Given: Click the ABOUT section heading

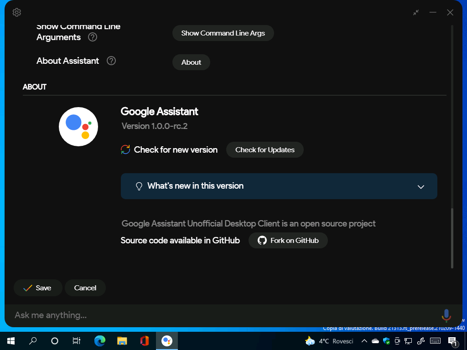Looking at the screenshot, I should click(35, 87).
